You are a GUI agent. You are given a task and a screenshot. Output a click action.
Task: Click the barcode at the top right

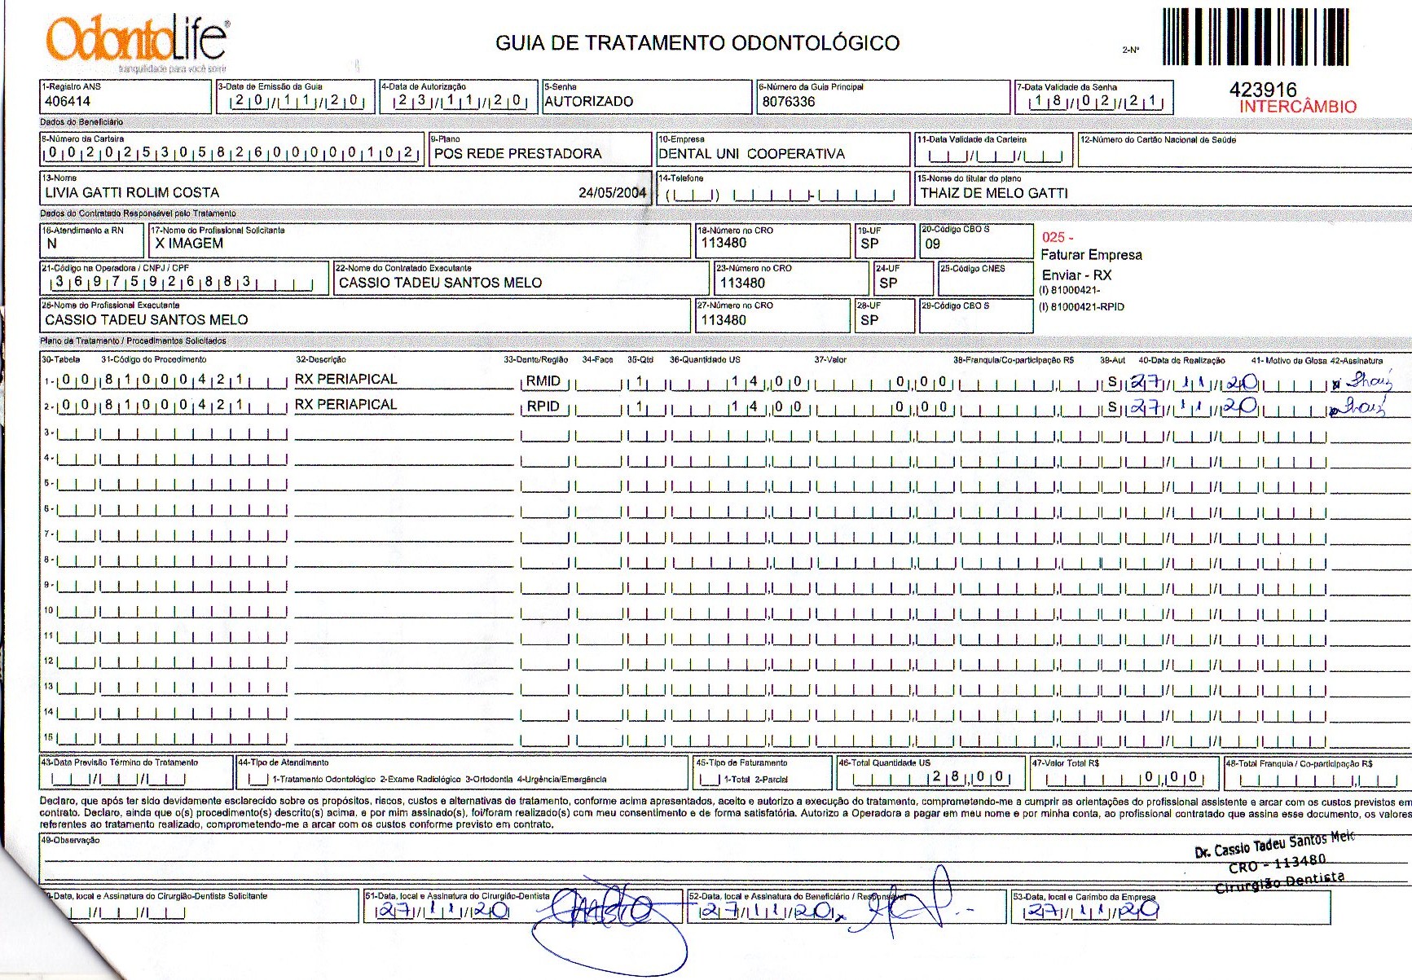(1256, 36)
